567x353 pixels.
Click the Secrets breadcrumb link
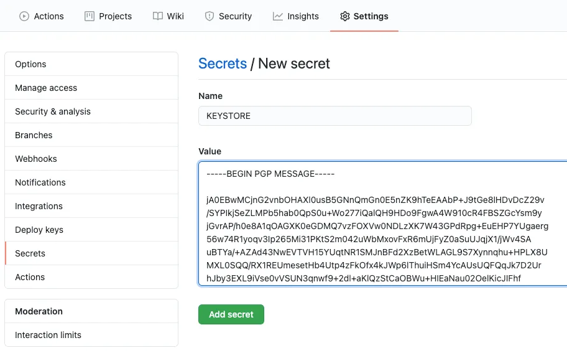click(x=223, y=64)
